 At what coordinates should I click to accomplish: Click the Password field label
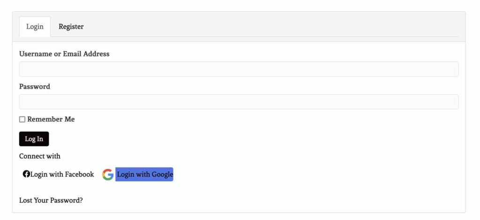click(x=35, y=87)
